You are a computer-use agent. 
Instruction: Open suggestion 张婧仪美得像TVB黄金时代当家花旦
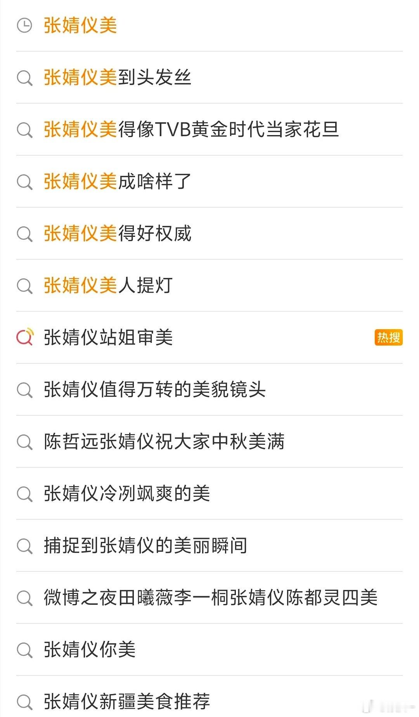209,129
